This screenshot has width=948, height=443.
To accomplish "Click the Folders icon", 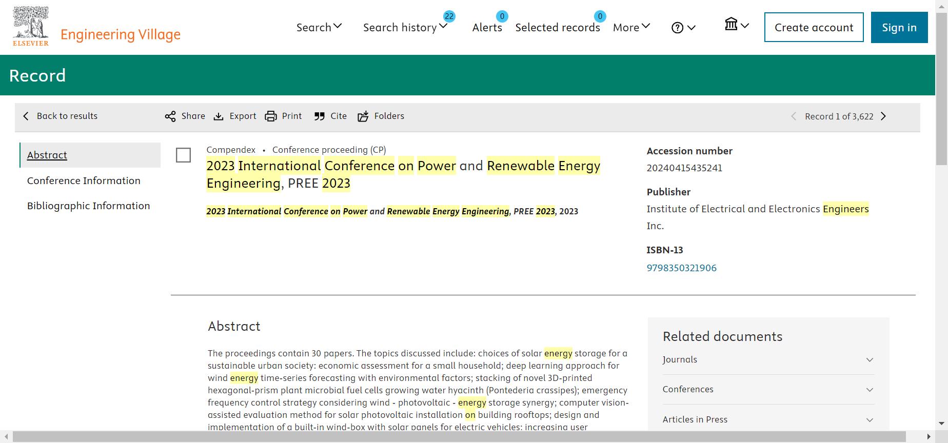I will click(x=363, y=116).
